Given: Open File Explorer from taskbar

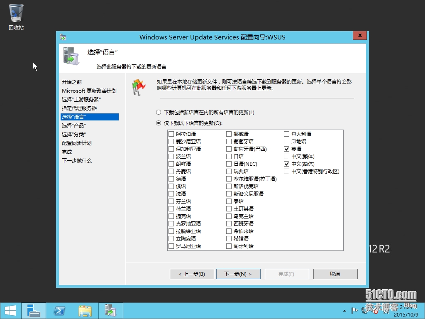Looking at the screenshot, I should click(85, 311).
